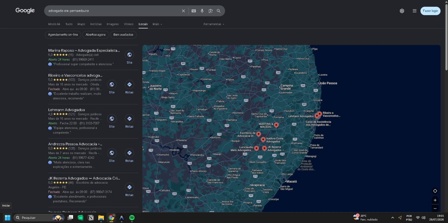This screenshot has width=448, height=223.
Task: Click the JK Bezerra Advogados map pin
Action: pyautogui.click(x=264, y=148)
